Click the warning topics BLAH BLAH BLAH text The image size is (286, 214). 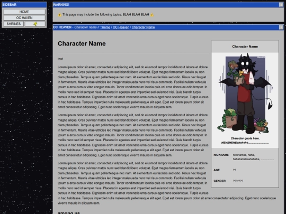click(x=105, y=15)
